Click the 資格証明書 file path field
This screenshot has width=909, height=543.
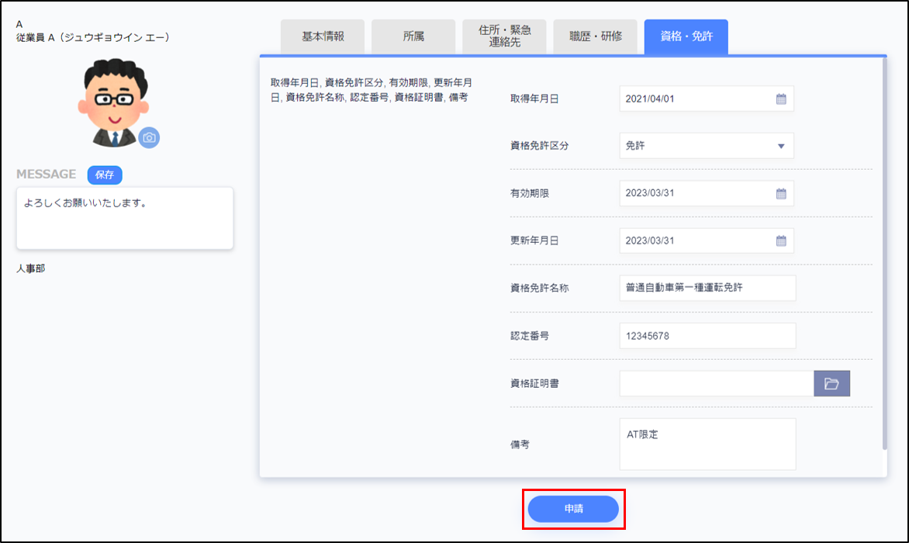(x=716, y=383)
